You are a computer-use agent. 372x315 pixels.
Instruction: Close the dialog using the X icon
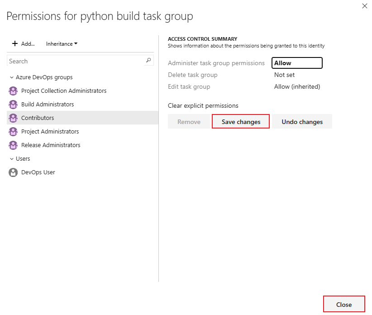[x=365, y=6]
